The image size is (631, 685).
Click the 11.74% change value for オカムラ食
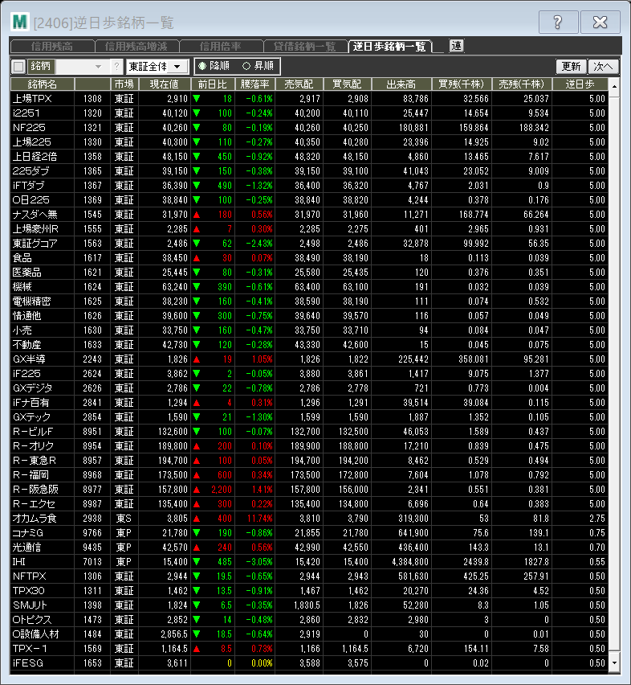point(260,518)
